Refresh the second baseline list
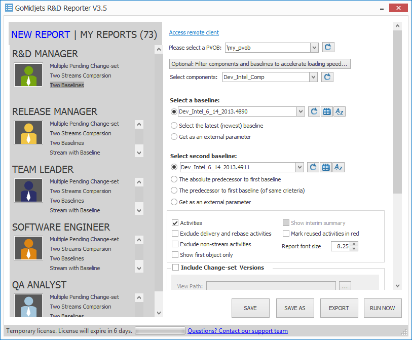 (x=313, y=167)
